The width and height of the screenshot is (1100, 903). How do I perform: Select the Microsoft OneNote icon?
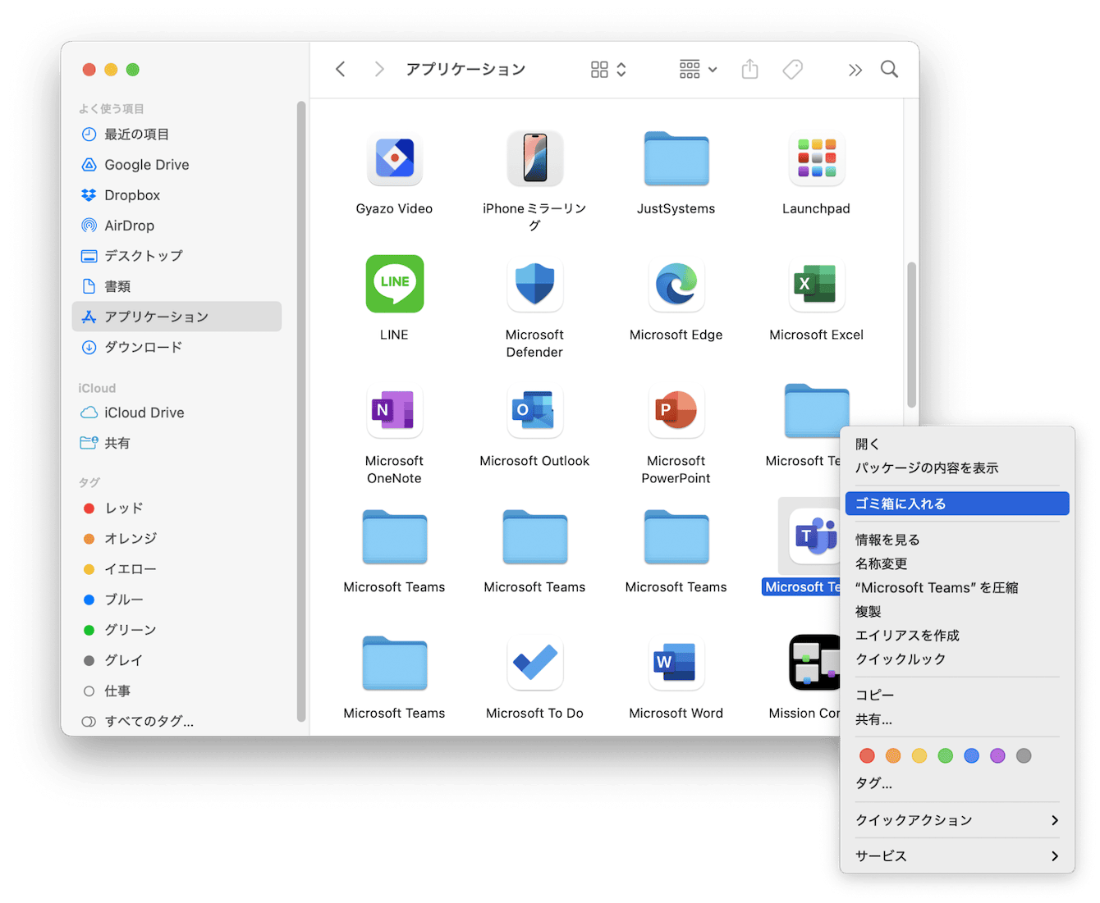coord(394,410)
